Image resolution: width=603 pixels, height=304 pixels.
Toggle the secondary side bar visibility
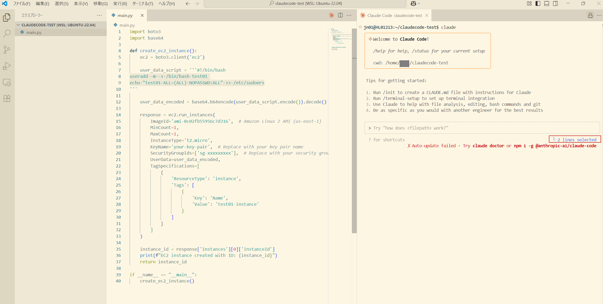[x=555, y=4]
